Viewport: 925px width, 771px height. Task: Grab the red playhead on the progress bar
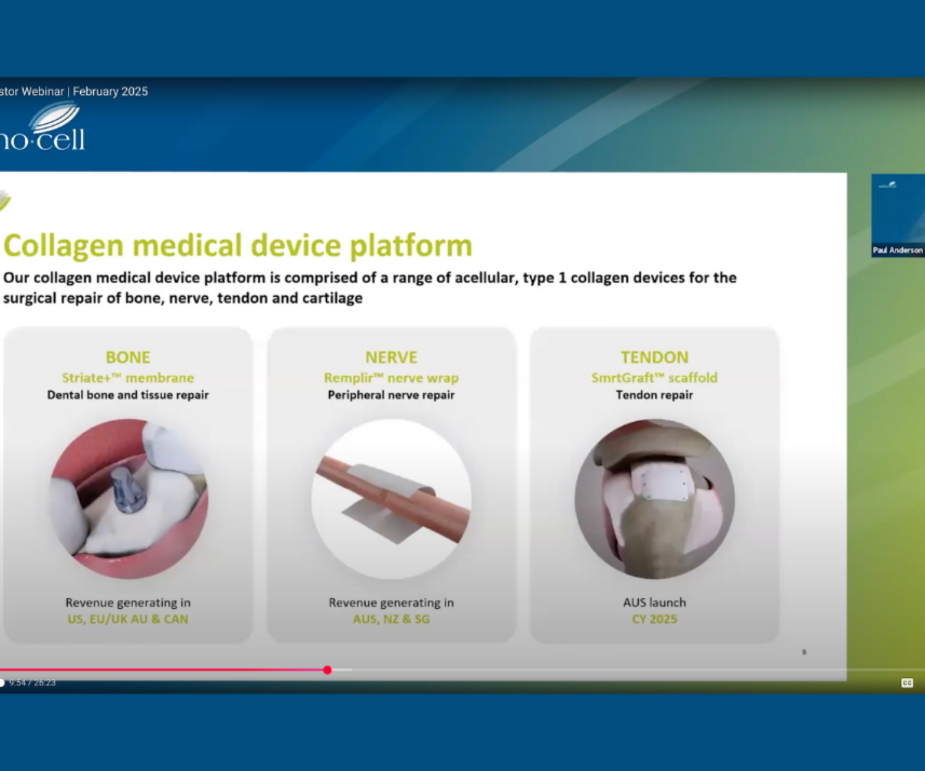pyautogui.click(x=327, y=670)
